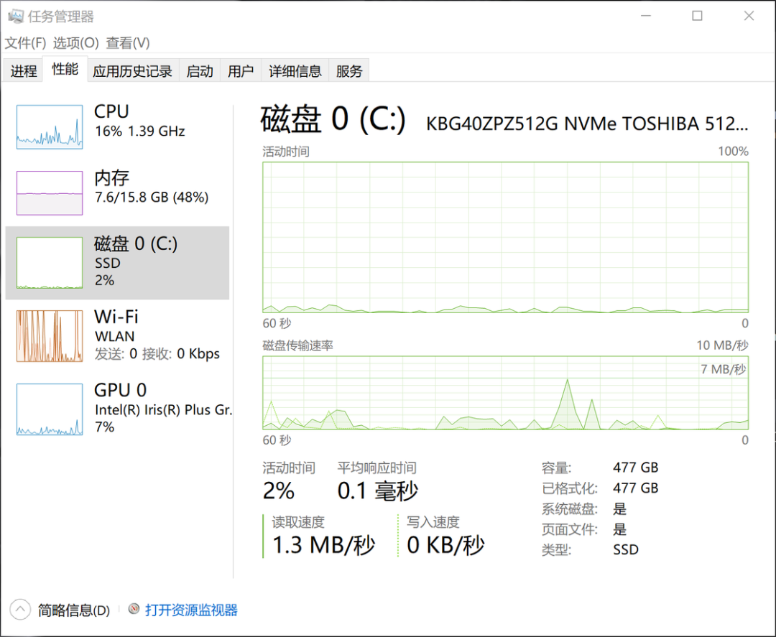Viewport: 776px width, 637px height.
Task: Collapse to brief view with chevron button
Action: 20,610
